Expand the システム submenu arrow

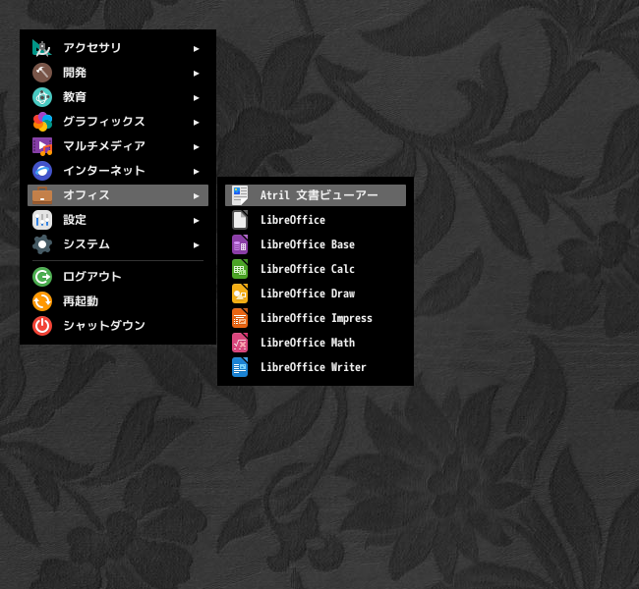[x=196, y=245]
